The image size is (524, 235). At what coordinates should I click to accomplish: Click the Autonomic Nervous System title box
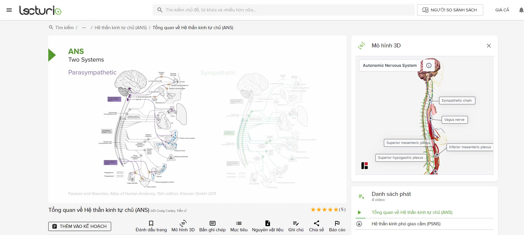(390, 65)
